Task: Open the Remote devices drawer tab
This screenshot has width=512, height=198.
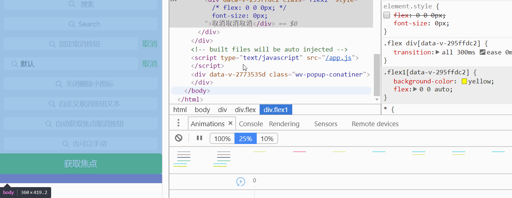Action: (375, 124)
